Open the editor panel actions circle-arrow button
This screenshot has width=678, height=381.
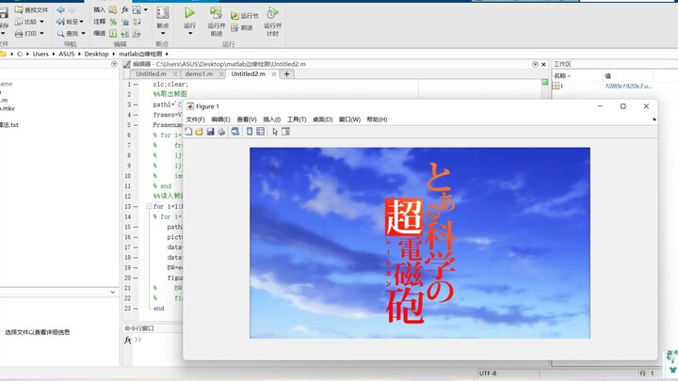[535, 64]
